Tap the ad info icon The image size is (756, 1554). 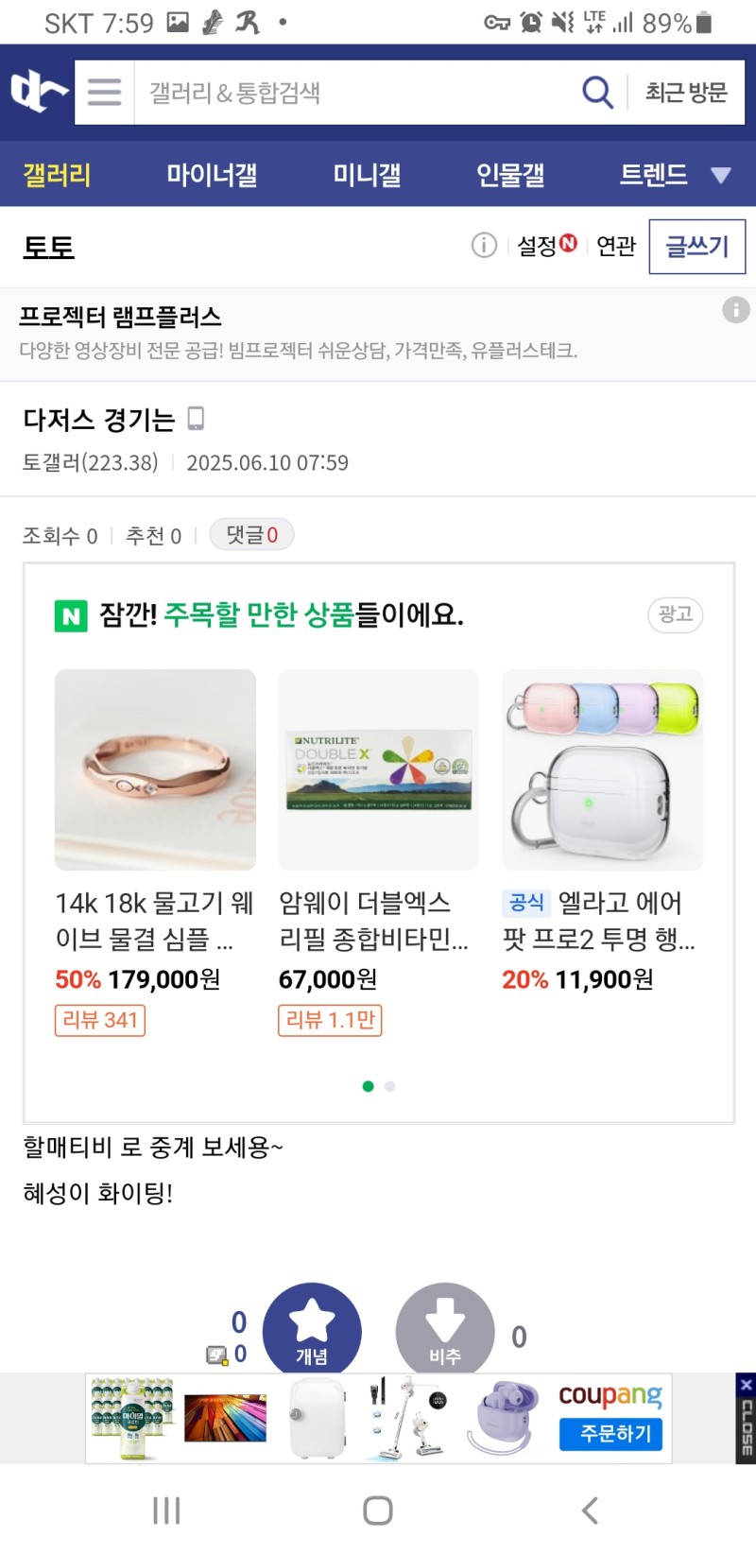736,310
